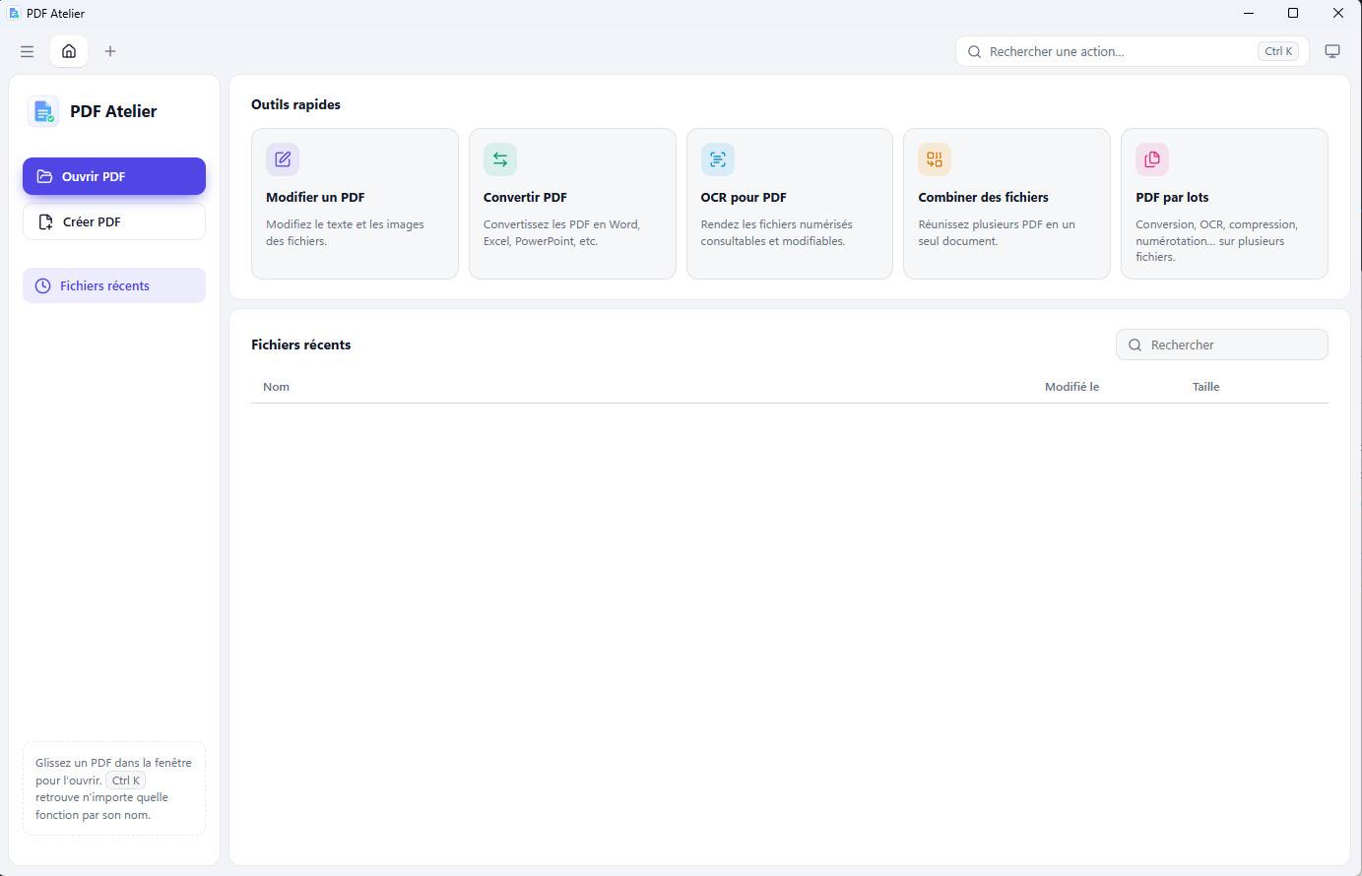1362x876 pixels.
Task: Open the 'Modifier un PDF' card title
Action: [x=315, y=197]
